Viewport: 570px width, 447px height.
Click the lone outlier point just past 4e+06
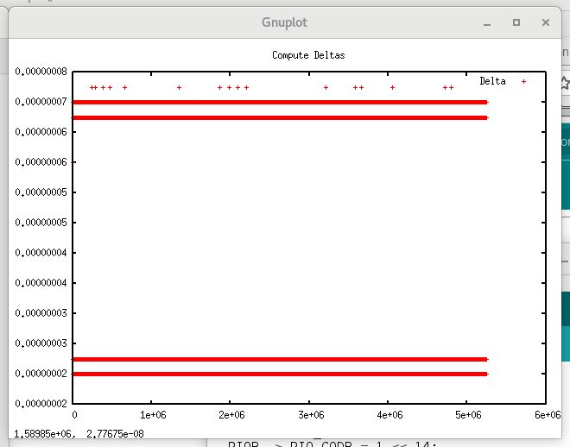392,87
